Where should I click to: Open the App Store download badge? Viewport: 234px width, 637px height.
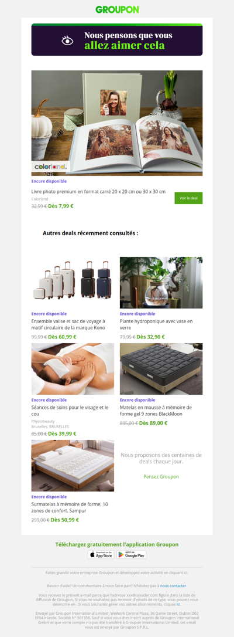click(101, 554)
